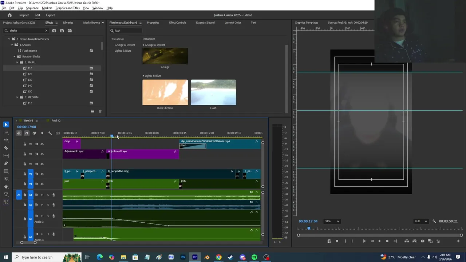Viewport: 466px width, 262px height.
Task: Play the program monitor
Action: tap(379, 241)
